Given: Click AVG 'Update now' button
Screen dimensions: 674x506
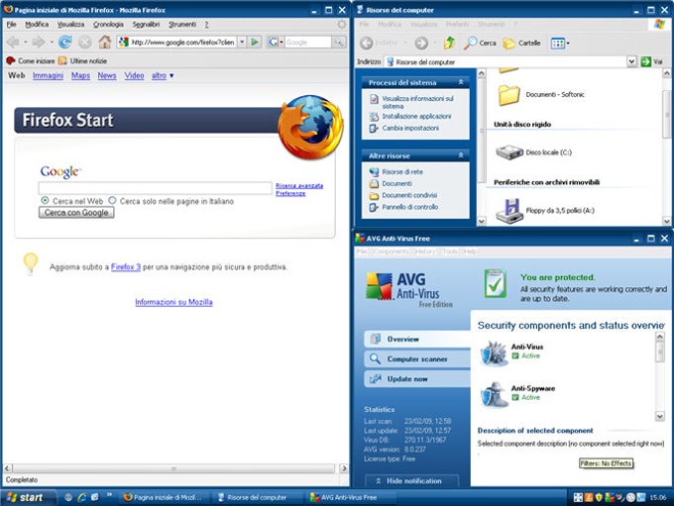Looking at the screenshot, I should [417, 379].
